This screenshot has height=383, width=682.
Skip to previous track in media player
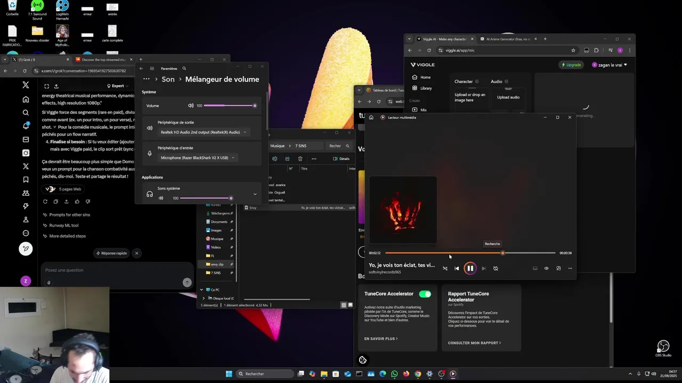tap(457, 269)
